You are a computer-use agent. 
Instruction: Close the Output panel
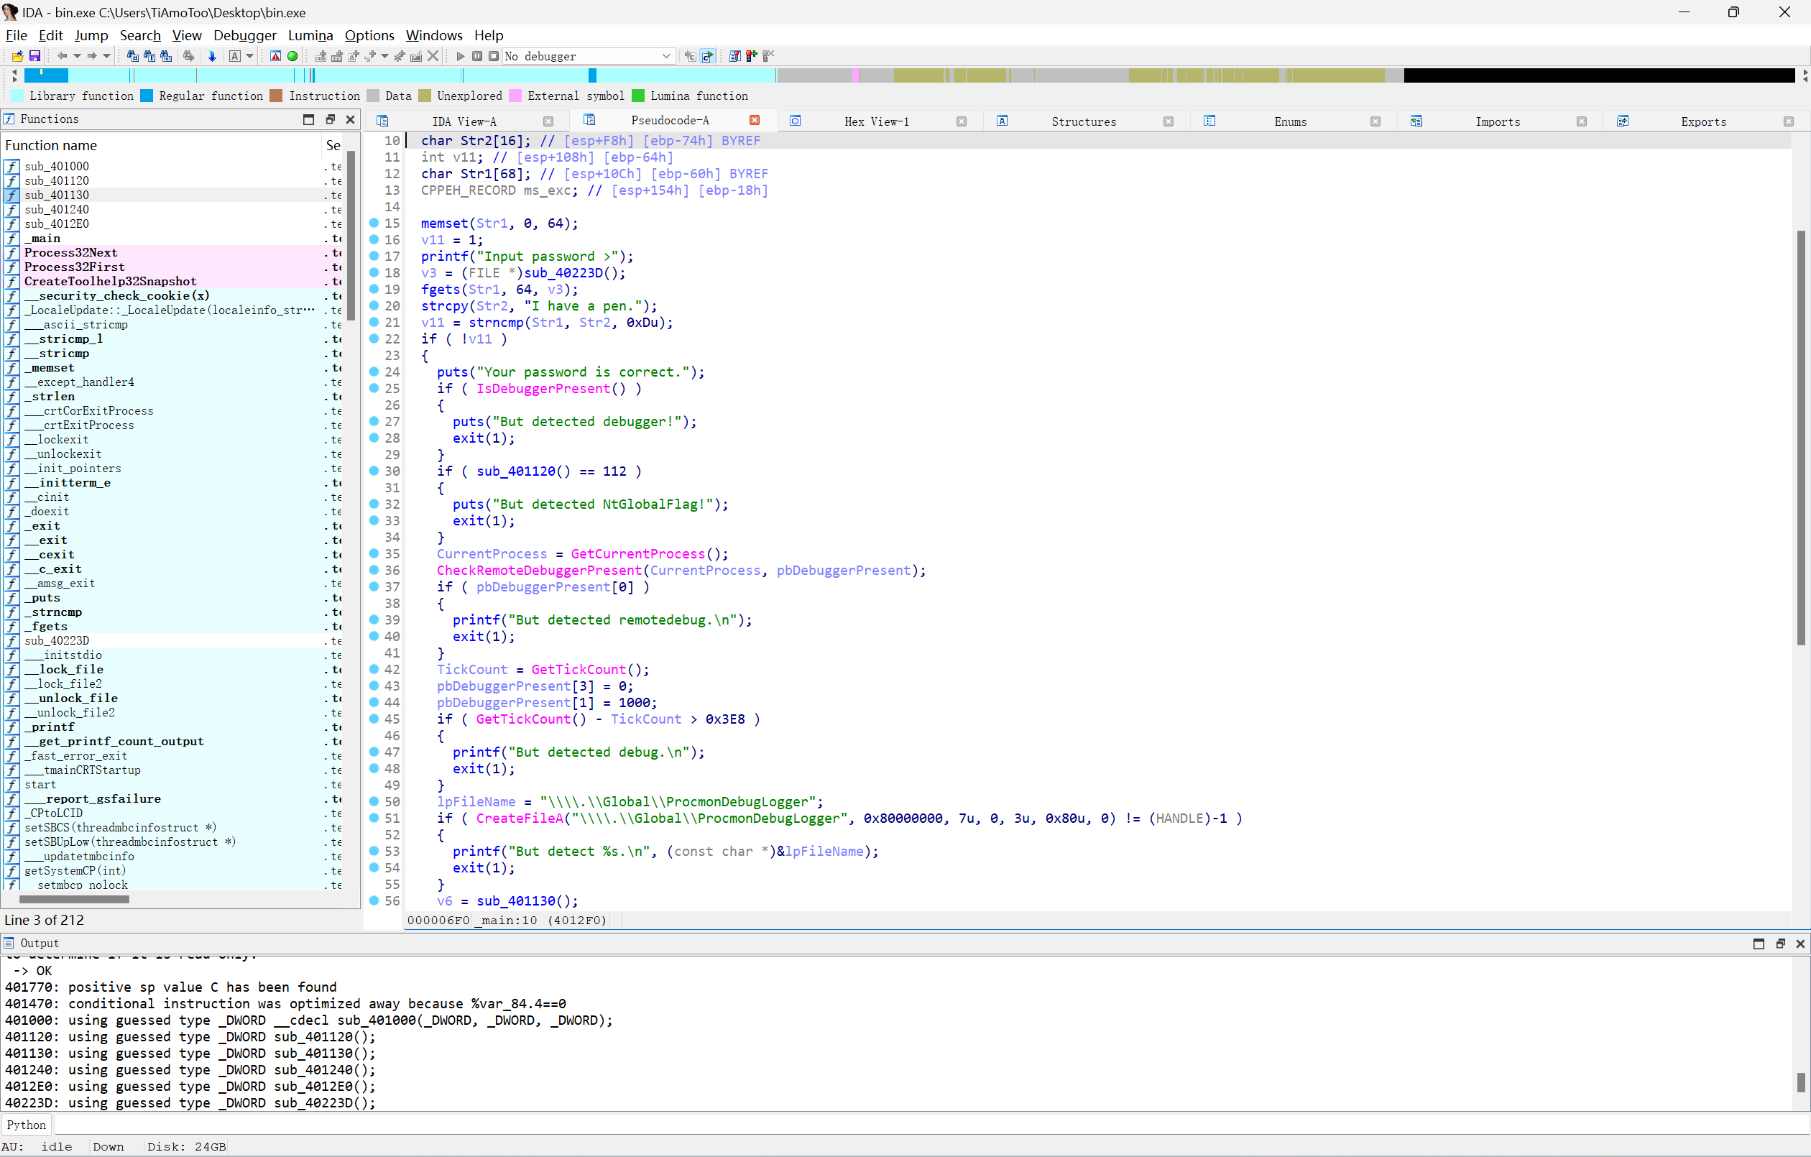point(1800,944)
